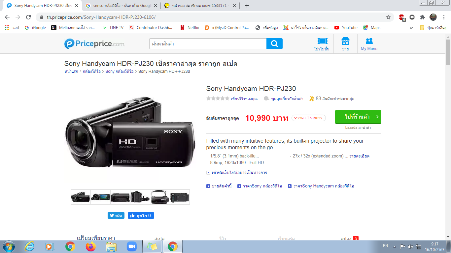Open the My Menu people icon
The height and width of the screenshot is (253, 451).
(369, 44)
